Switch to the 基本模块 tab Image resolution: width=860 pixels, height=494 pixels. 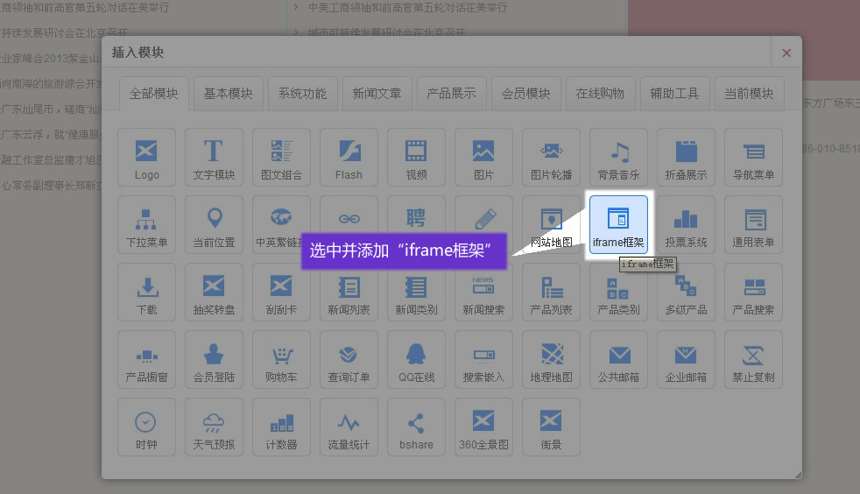point(228,94)
